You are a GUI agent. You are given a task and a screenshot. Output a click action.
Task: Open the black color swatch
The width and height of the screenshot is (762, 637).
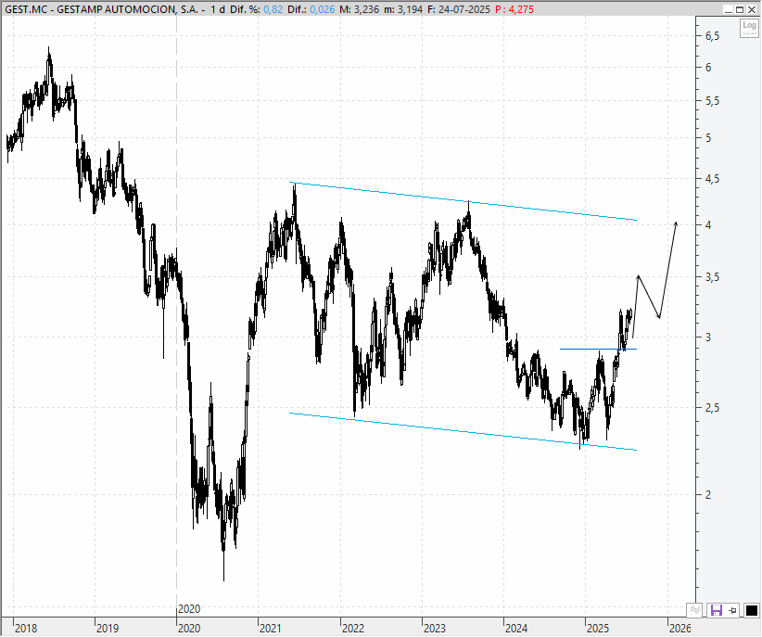[x=751, y=610]
